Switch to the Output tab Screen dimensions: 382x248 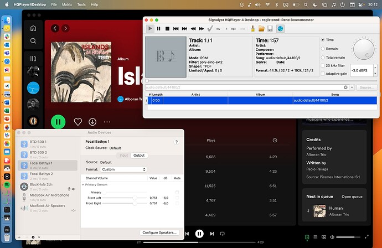(139, 155)
